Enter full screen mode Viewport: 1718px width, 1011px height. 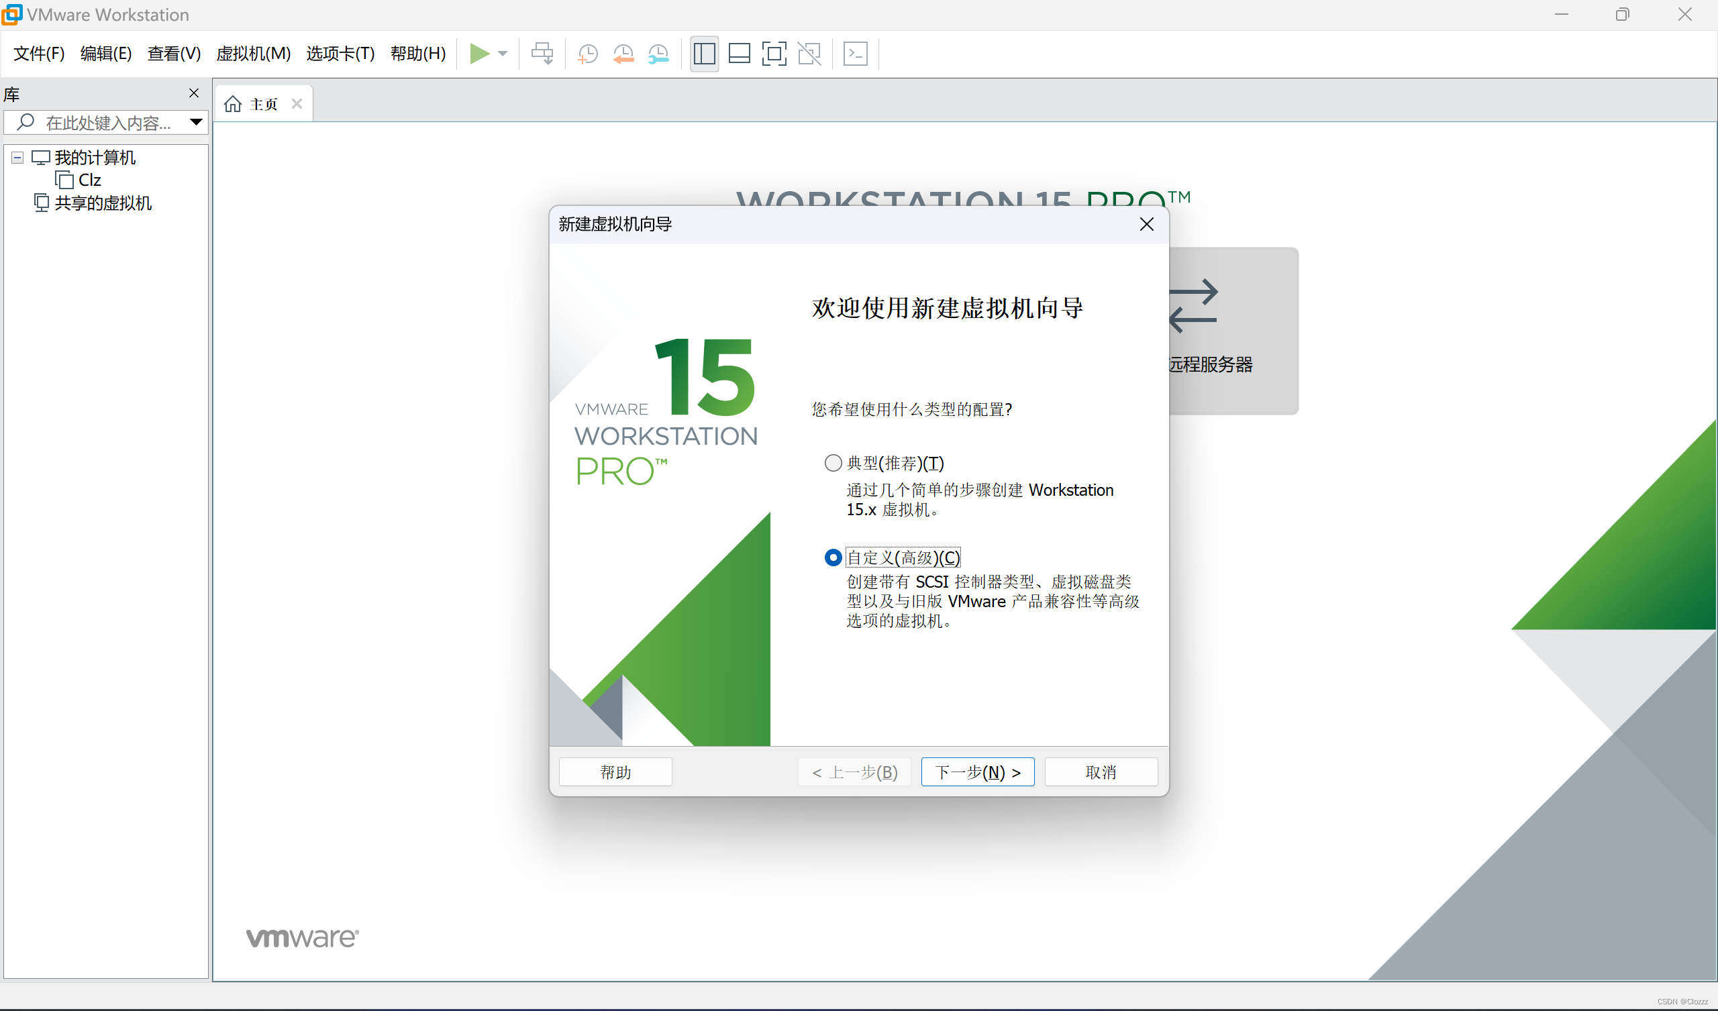click(774, 54)
